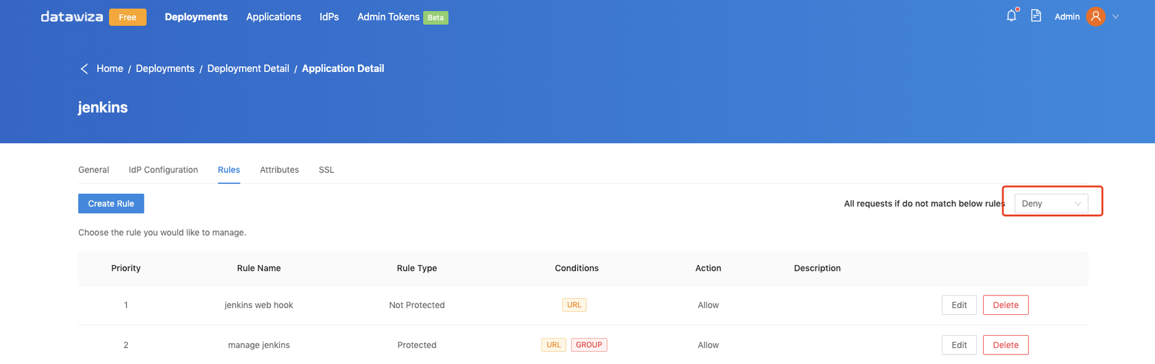
Task: Click the Rule Name column header
Action: click(x=259, y=268)
